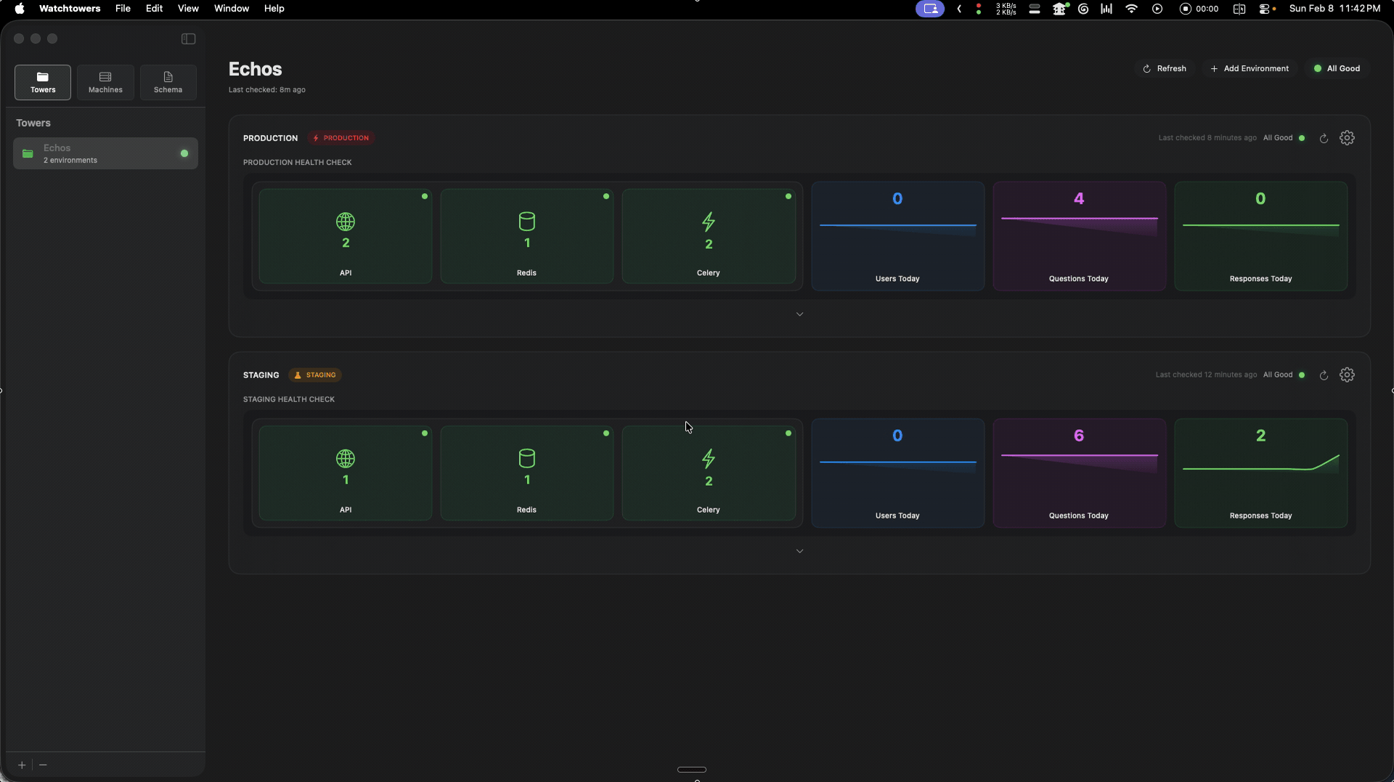Click the Production API globe card
Viewport: 1394px width, 782px height.
[346, 236]
